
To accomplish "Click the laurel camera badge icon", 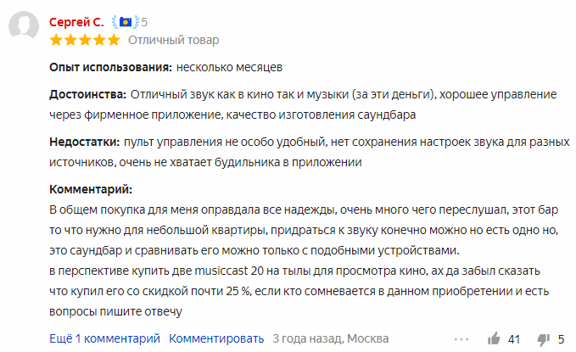I will click(x=126, y=22).
